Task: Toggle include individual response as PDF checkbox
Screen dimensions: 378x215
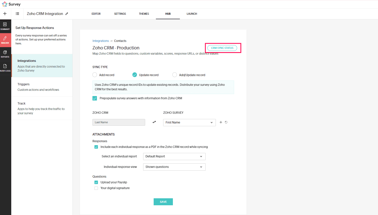Action: pos(96,147)
